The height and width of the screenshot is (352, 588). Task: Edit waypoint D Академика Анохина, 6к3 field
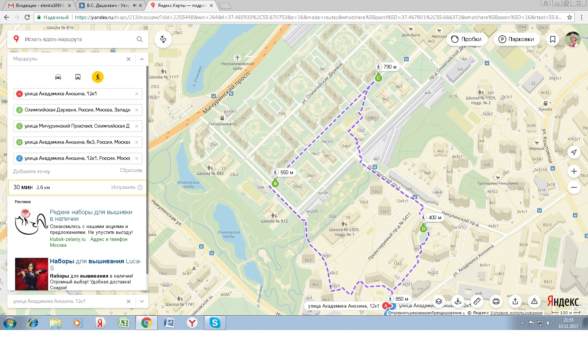click(77, 142)
